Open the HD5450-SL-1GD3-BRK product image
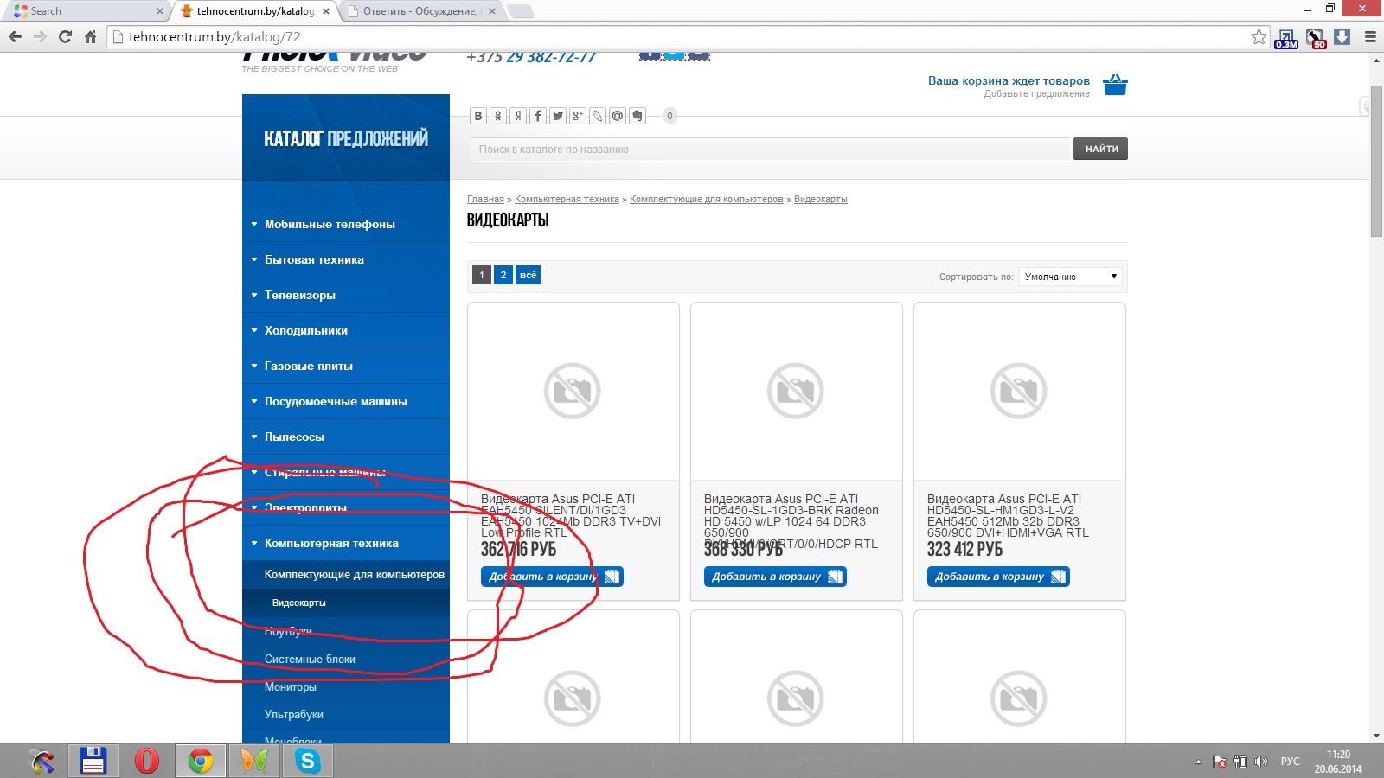This screenshot has width=1384, height=778. pyautogui.click(x=796, y=391)
